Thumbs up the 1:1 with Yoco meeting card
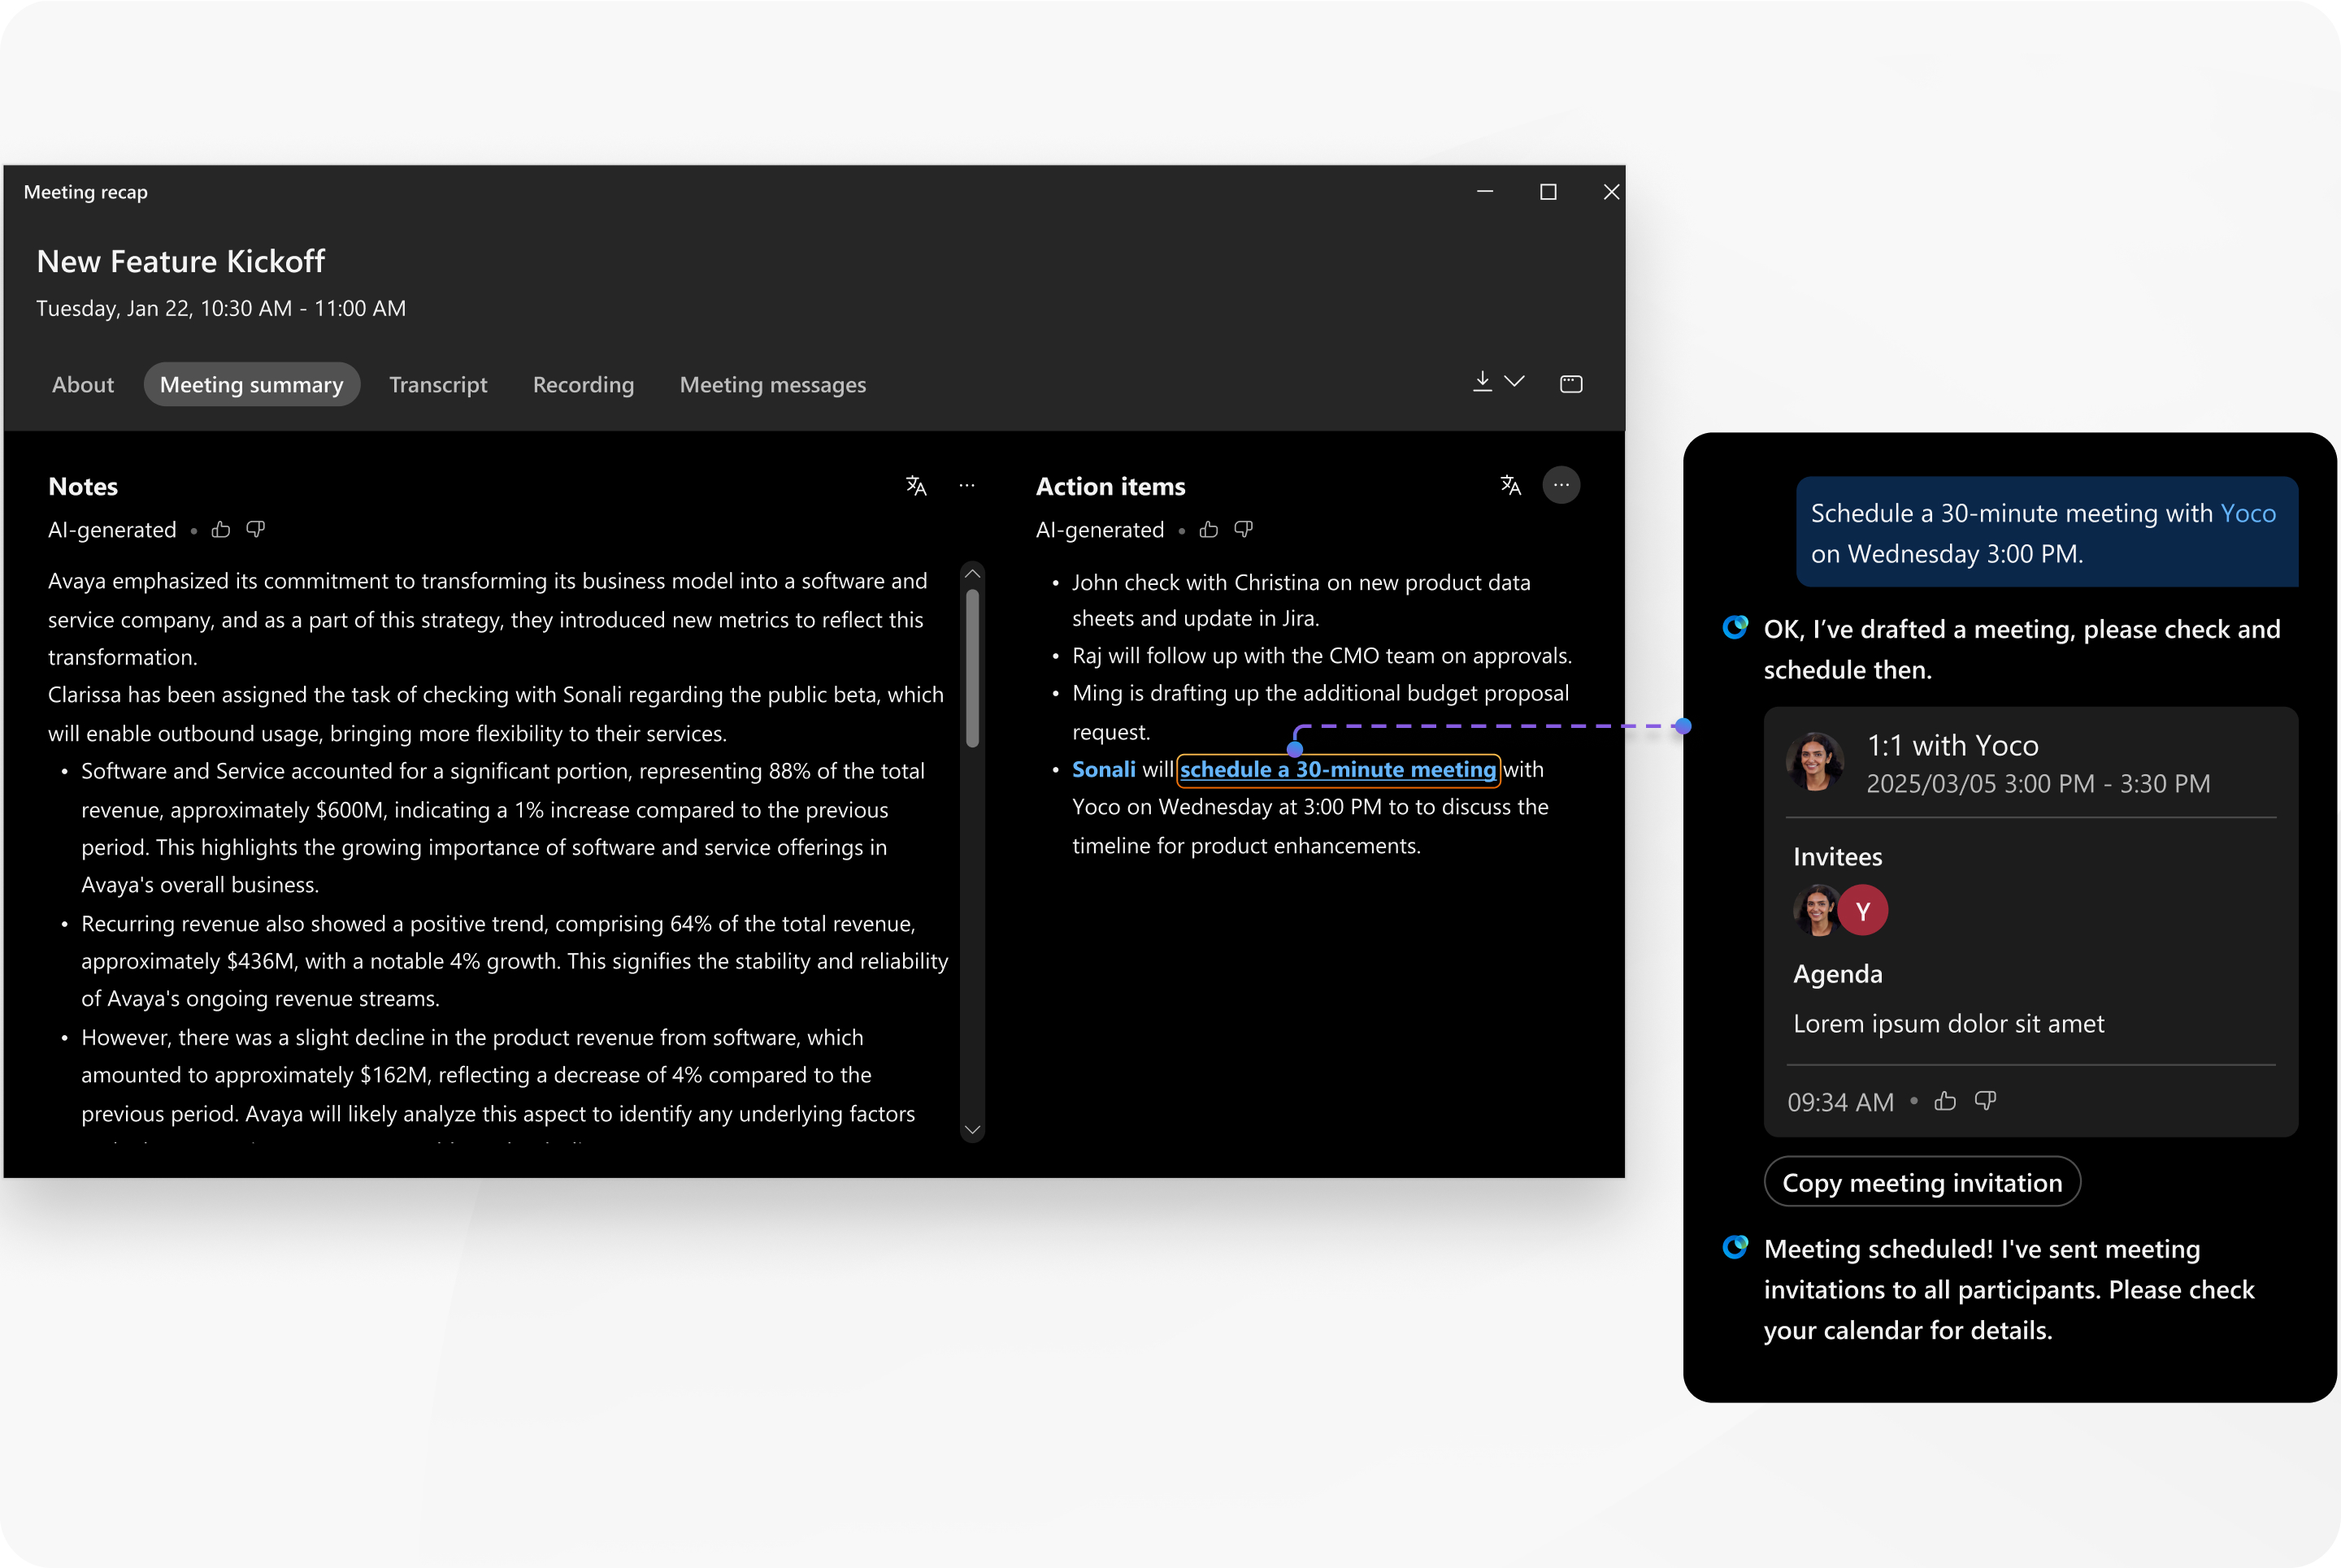2341x1568 pixels. point(1946,1101)
